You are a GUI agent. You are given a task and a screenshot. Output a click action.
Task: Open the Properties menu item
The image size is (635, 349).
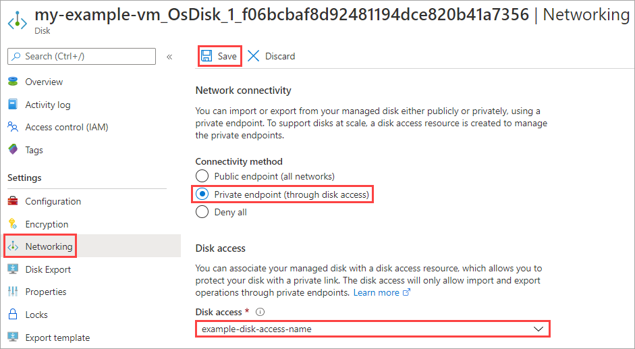pos(46,292)
